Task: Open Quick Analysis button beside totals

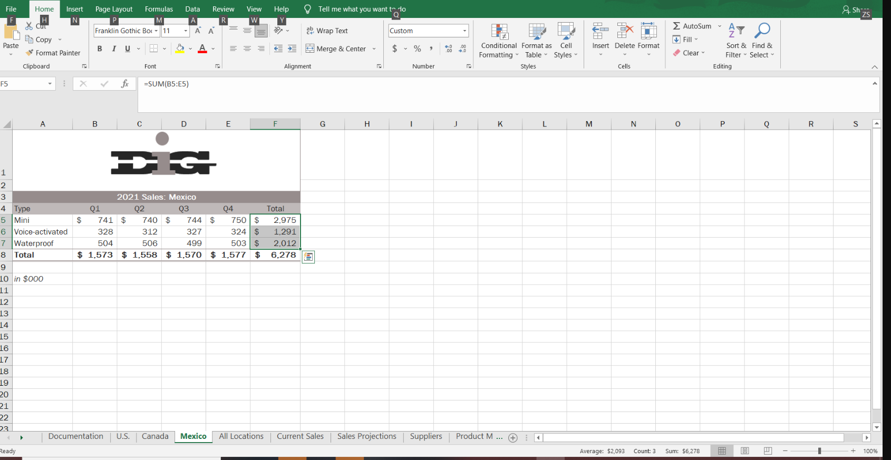Action: point(308,257)
